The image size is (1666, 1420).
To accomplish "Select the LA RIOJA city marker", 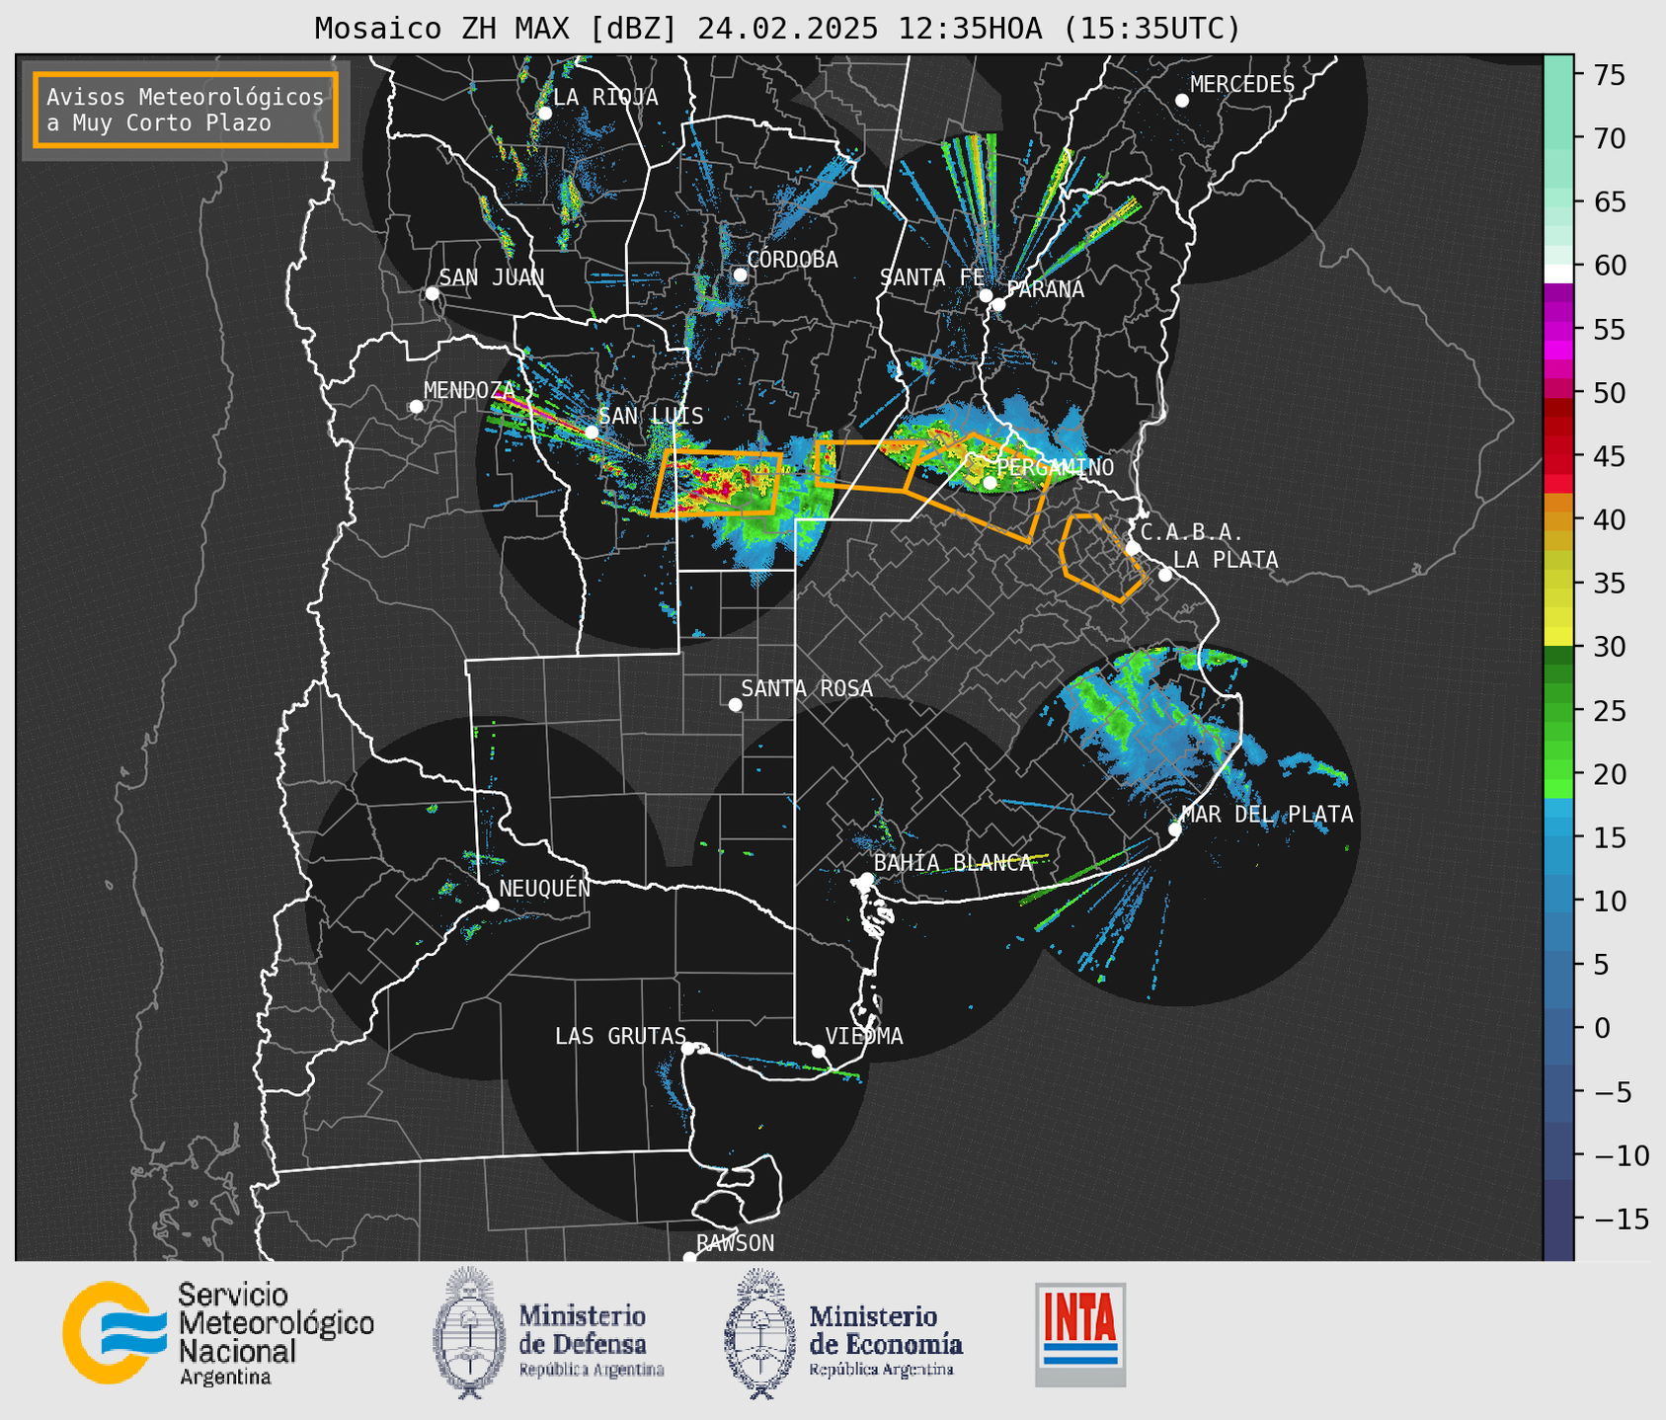I will point(544,113).
